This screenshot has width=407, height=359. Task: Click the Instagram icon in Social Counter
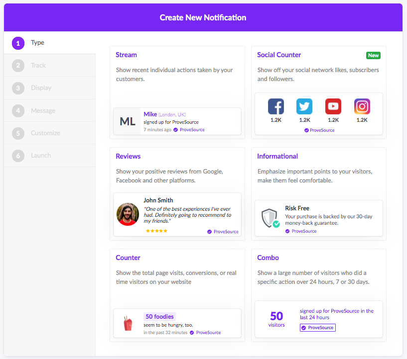point(362,106)
